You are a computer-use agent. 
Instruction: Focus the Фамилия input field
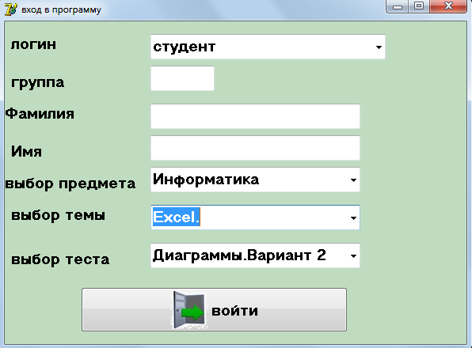[255, 116]
